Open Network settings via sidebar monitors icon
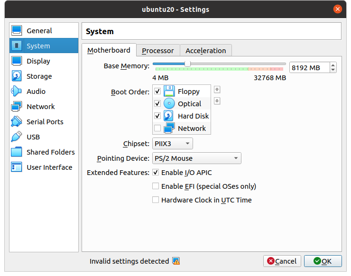Screen dimensions: 351x276 [17, 107]
